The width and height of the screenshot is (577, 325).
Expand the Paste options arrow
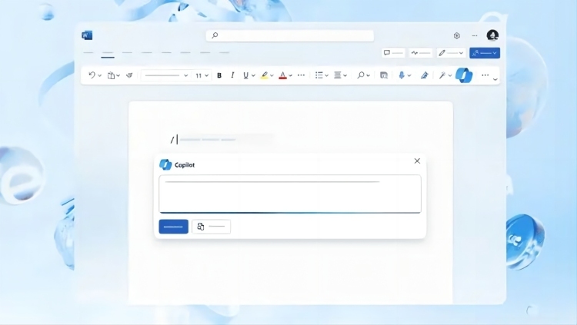(118, 76)
